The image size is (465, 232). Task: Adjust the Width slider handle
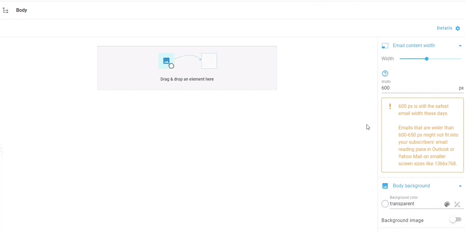(x=427, y=59)
